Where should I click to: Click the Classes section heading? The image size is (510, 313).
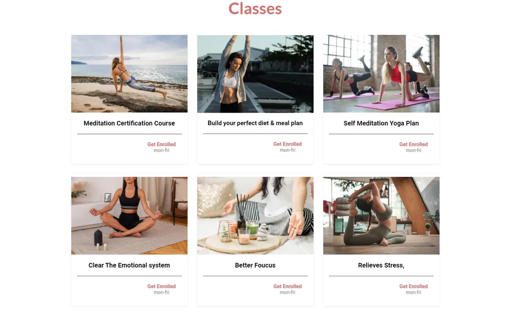click(255, 9)
